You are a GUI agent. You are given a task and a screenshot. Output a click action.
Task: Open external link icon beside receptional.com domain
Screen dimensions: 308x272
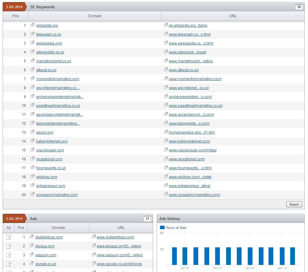32,159
